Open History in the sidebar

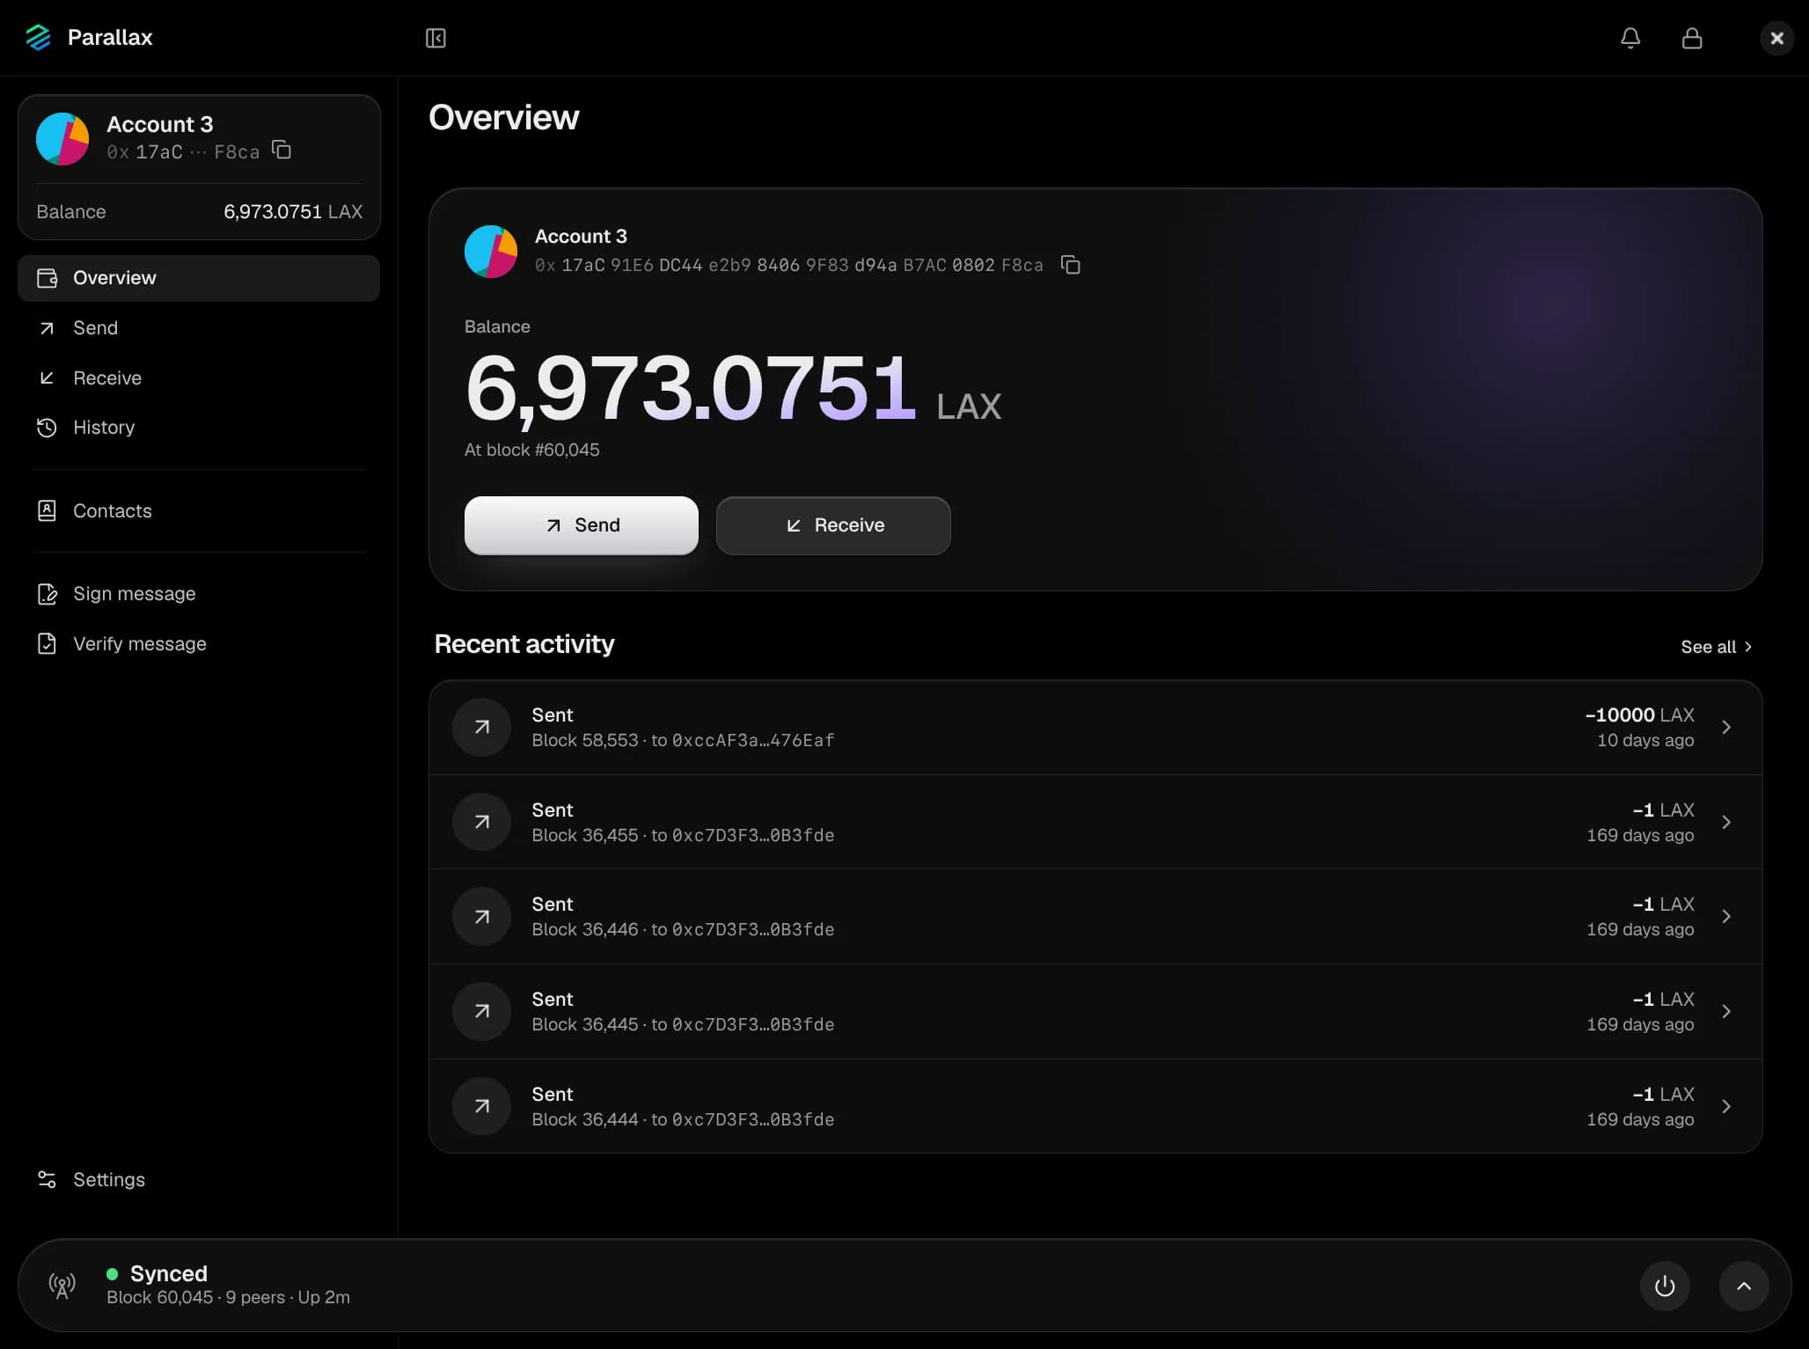tap(199, 428)
